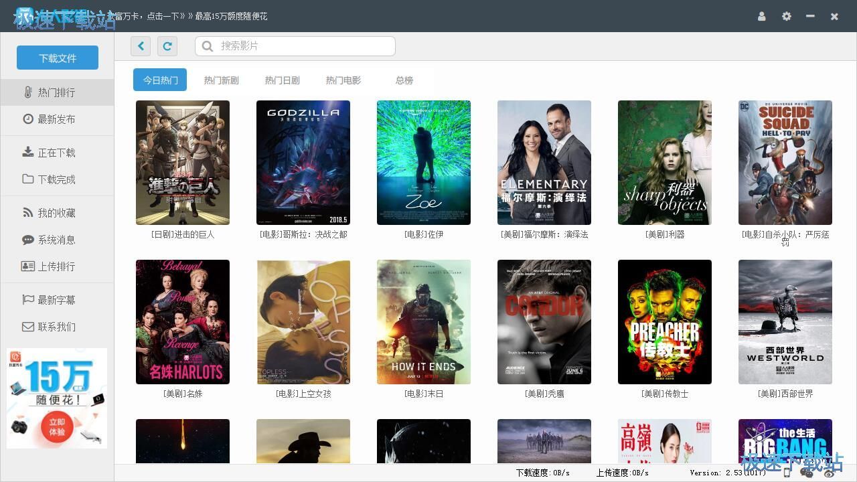The width and height of the screenshot is (857, 482).
Task: Click title [美剧]利器
Action: click(x=665, y=234)
